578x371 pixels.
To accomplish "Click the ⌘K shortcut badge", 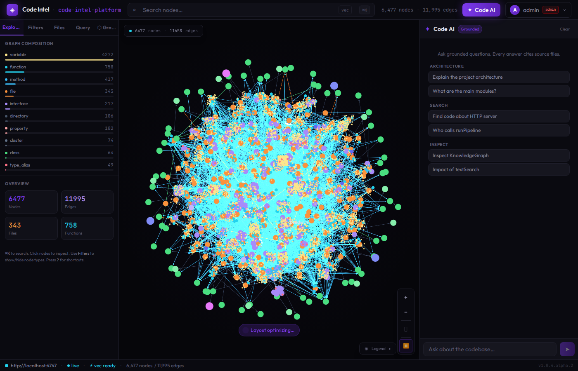I will [x=365, y=10].
